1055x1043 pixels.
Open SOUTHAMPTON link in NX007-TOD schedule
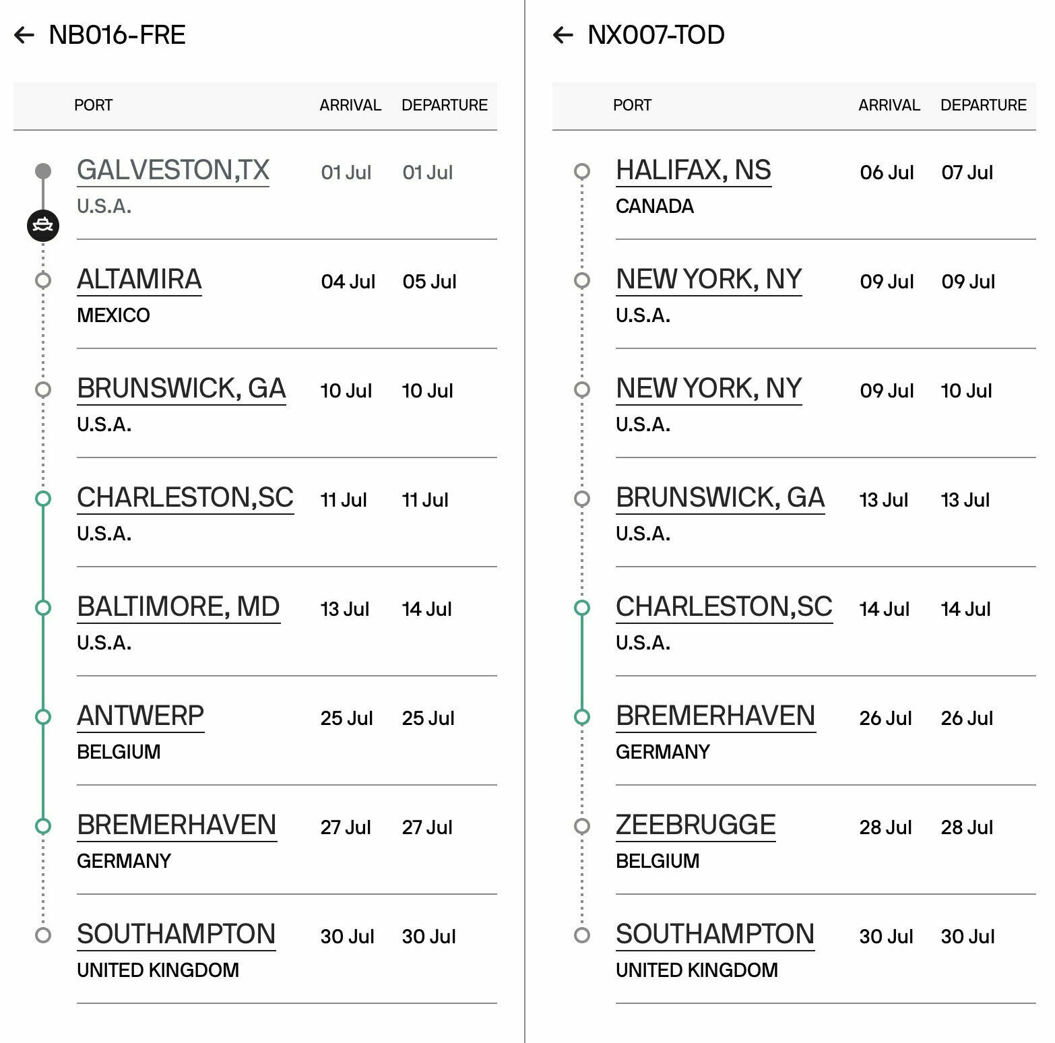(715, 935)
